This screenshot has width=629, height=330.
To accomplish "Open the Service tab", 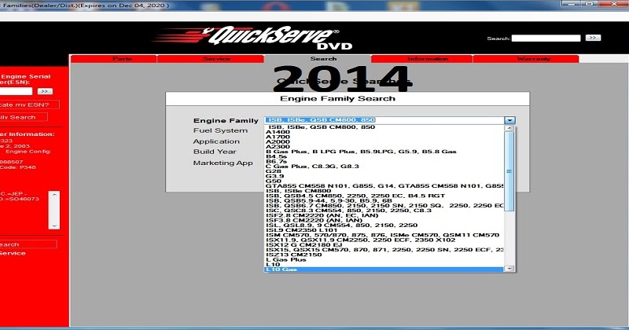I will coord(210,59).
